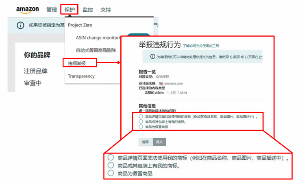Click info icon in report form notice
Image resolution: width=298 pixels, height=184 pixels.
[152, 56]
